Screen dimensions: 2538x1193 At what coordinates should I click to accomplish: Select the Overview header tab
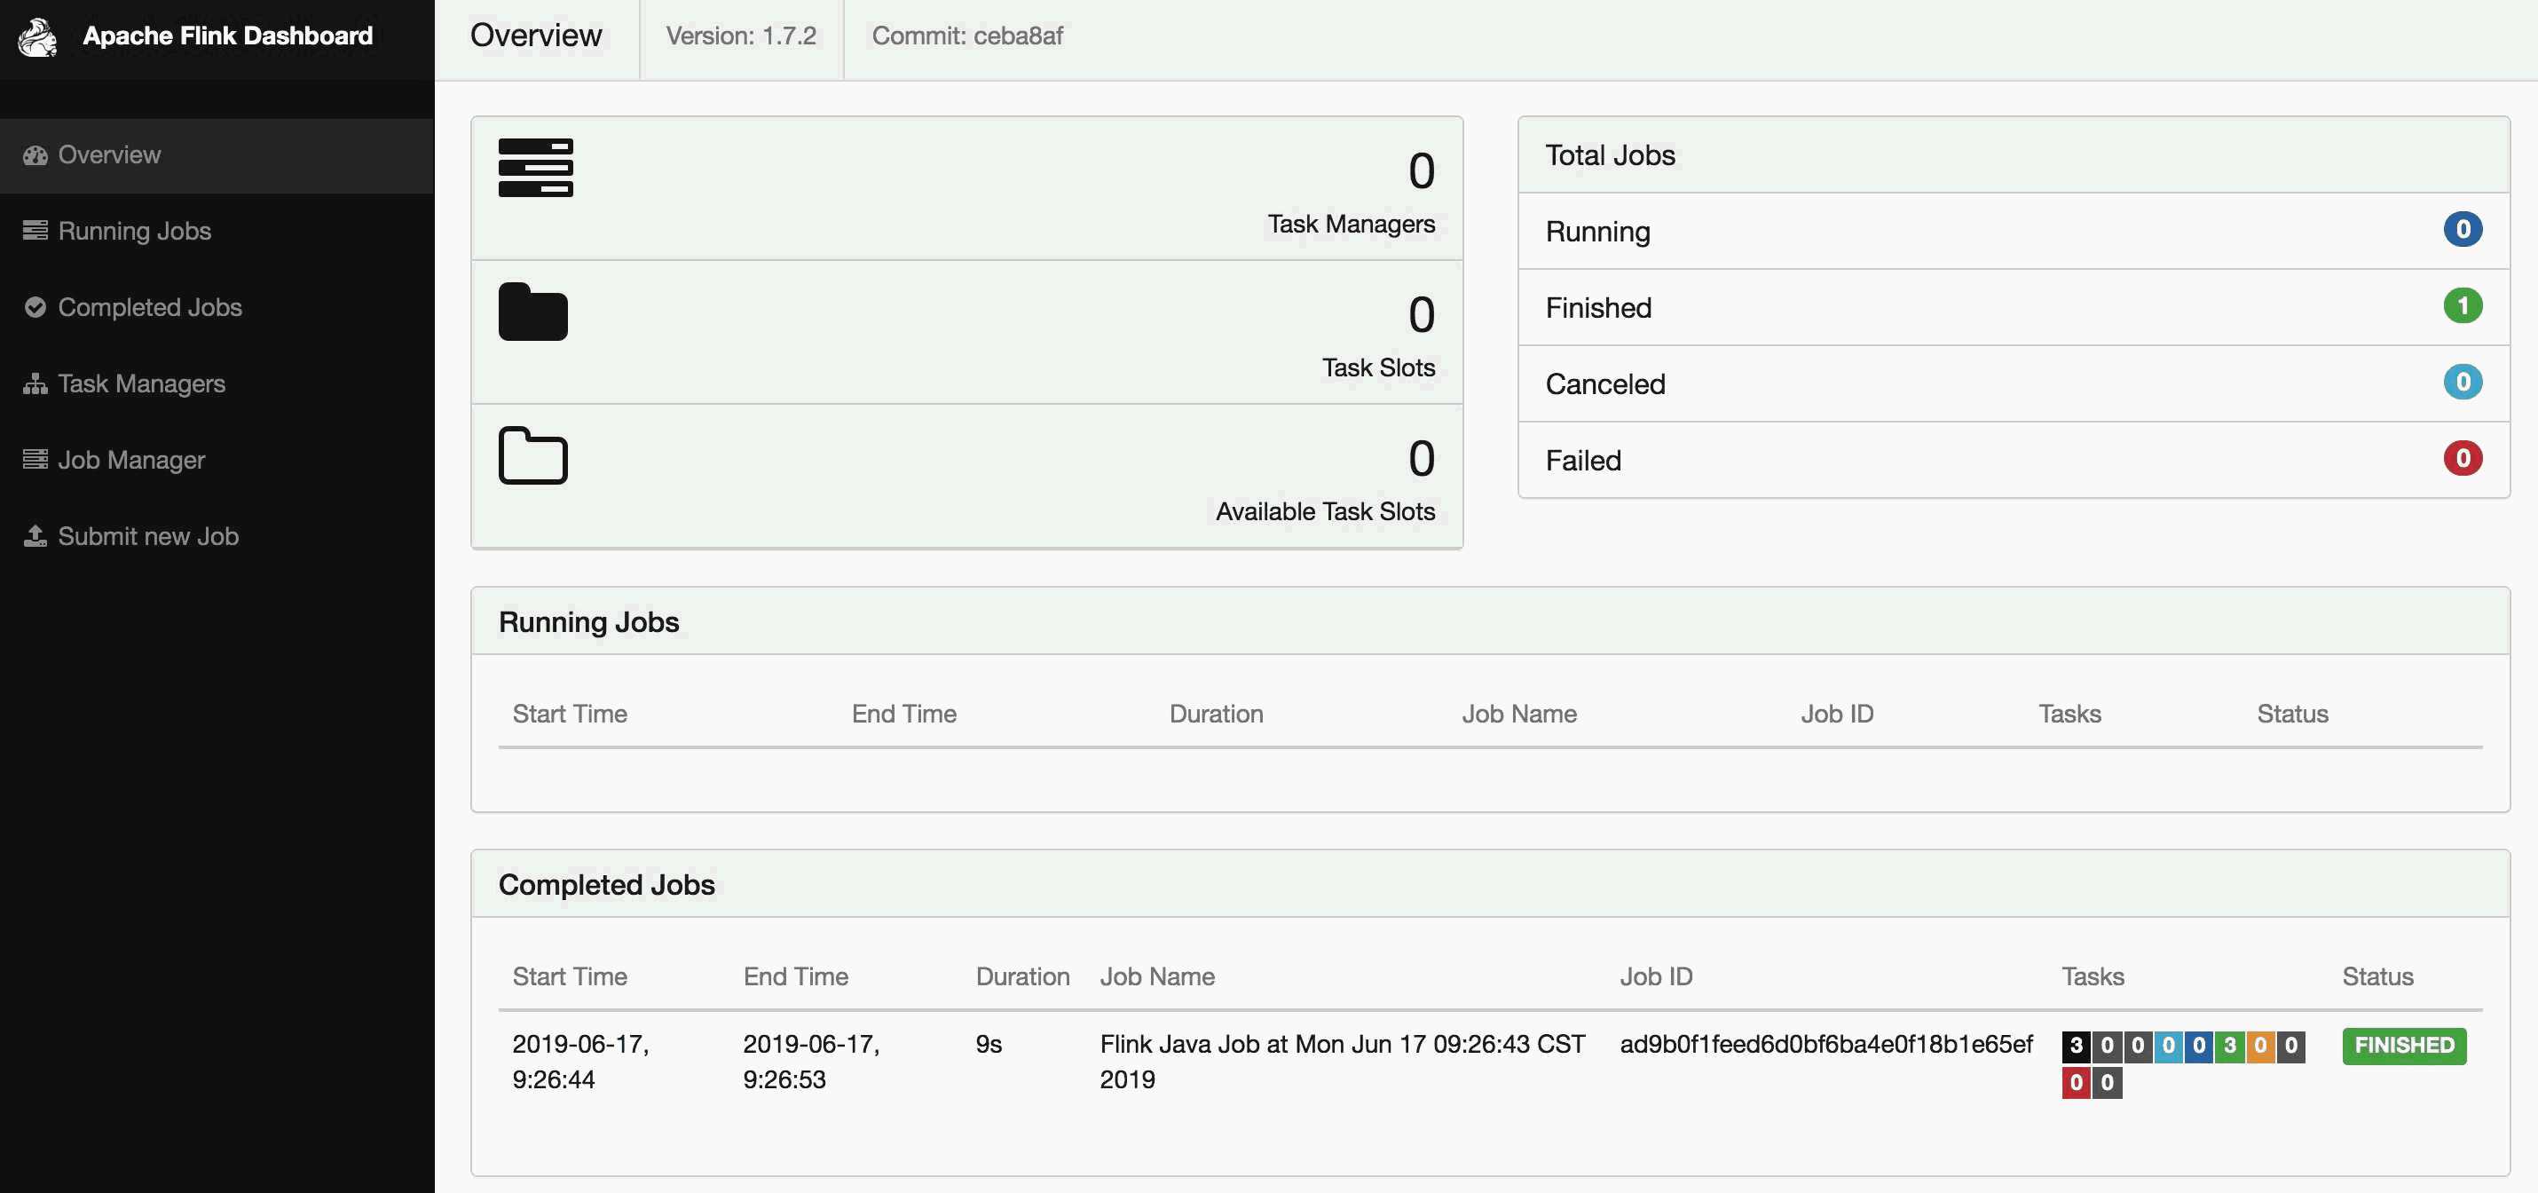(536, 36)
